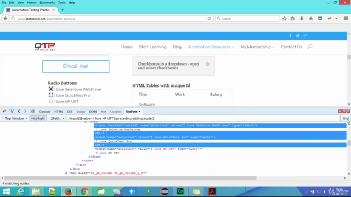Select the highlighted Selenium WebDriver input node
The width and height of the screenshot is (351, 197).
(x=220, y=125)
